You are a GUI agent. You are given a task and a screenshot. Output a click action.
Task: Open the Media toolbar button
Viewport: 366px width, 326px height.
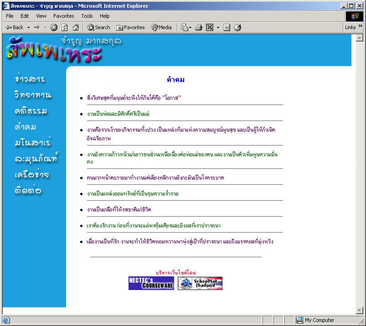161,27
